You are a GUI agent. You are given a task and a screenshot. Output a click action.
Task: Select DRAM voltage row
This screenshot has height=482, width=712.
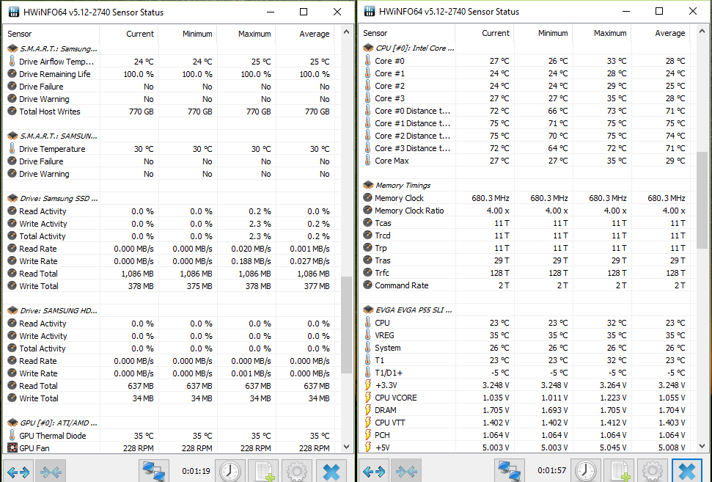pyautogui.click(x=526, y=410)
